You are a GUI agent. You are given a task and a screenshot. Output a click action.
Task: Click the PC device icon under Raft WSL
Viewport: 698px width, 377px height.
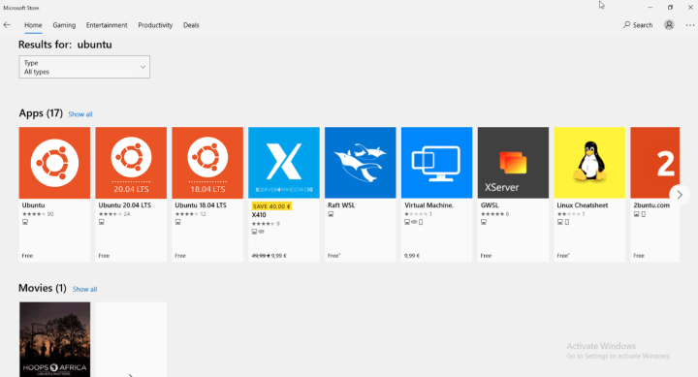(x=331, y=214)
